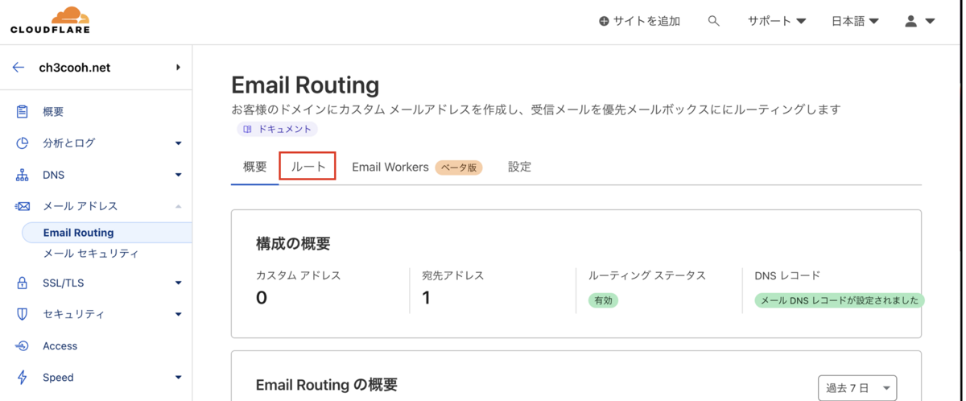Expand the セキュリティ sidebar section arrow

[179, 315]
